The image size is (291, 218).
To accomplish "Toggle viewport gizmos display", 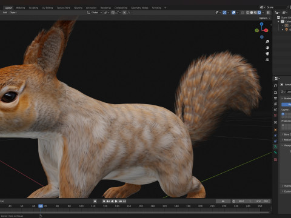I will coord(224,13).
